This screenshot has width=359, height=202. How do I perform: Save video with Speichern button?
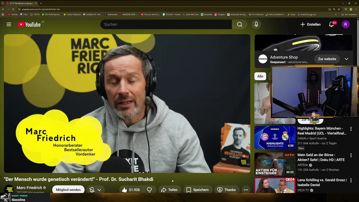pos(197,190)
